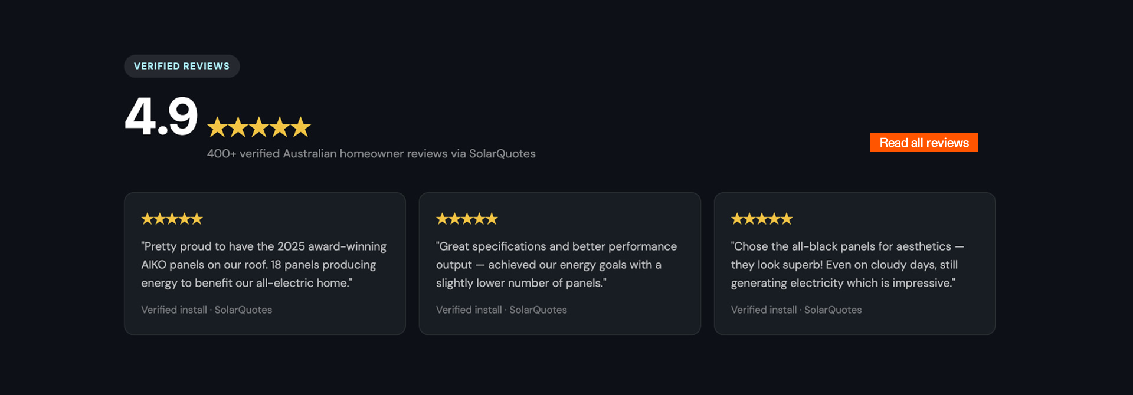This screenshot has width=1133, height=395.
Task: Click the second star beside the 4.9 rating
Action: pos(238,127)
